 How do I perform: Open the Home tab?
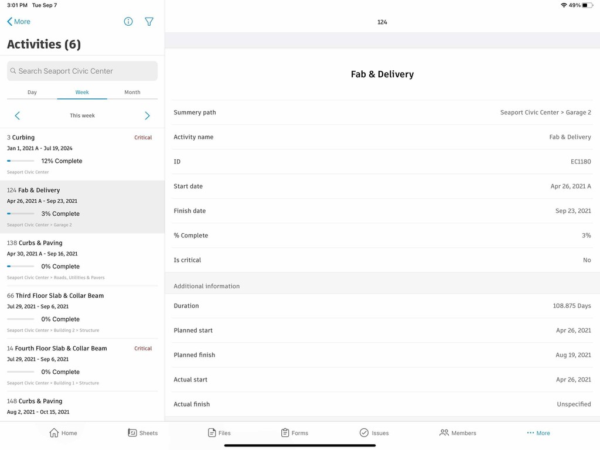tap(63, 433)
